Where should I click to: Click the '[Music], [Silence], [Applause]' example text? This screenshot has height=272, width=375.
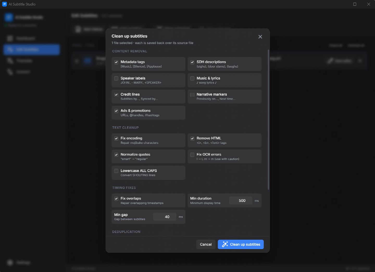point(141,66)
